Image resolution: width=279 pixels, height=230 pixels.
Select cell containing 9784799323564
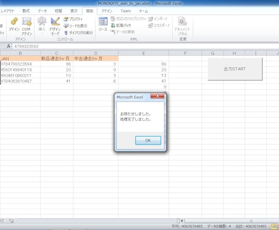pyautogui.click(x=20, y=64)
